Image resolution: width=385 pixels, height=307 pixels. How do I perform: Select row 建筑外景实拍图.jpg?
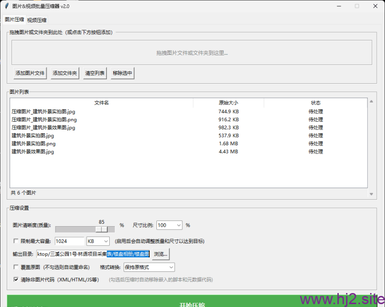(x=189, y=136)
